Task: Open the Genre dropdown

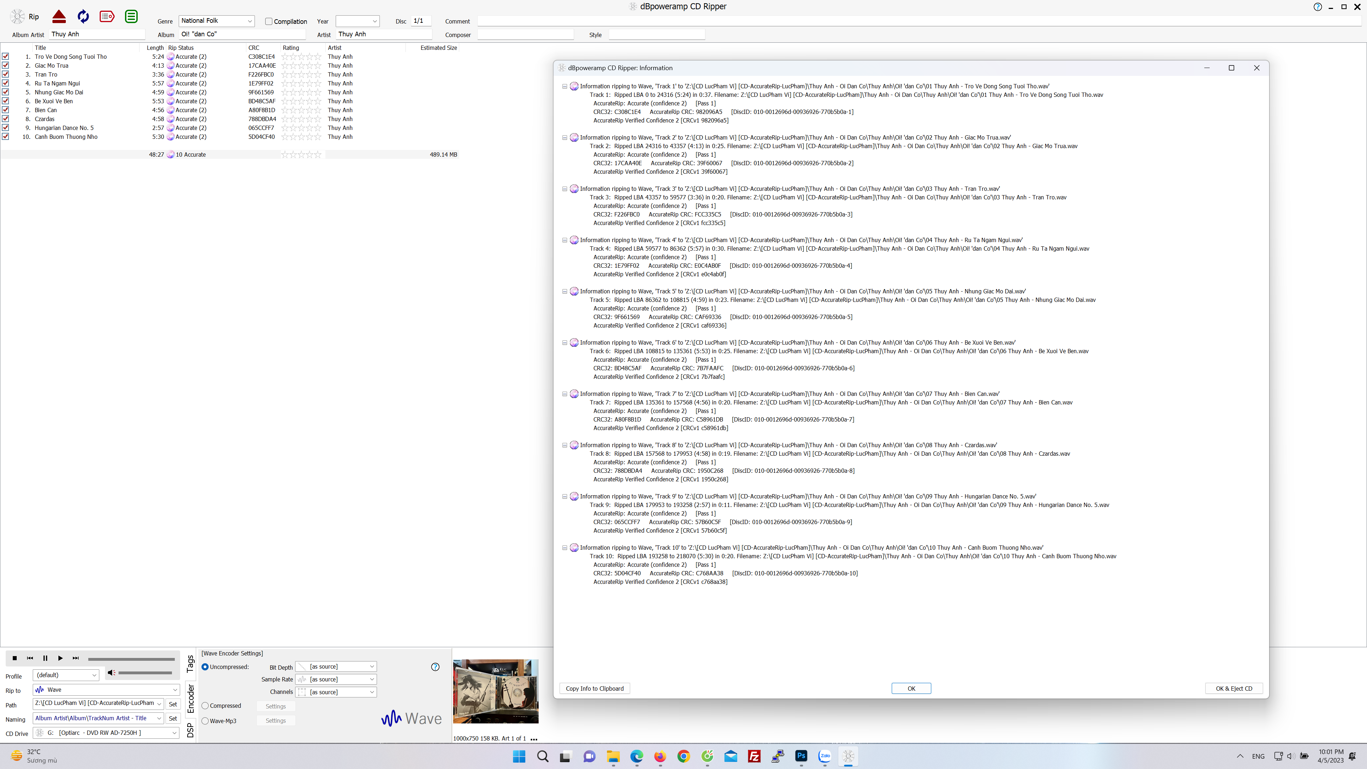Action: [216, 21]
